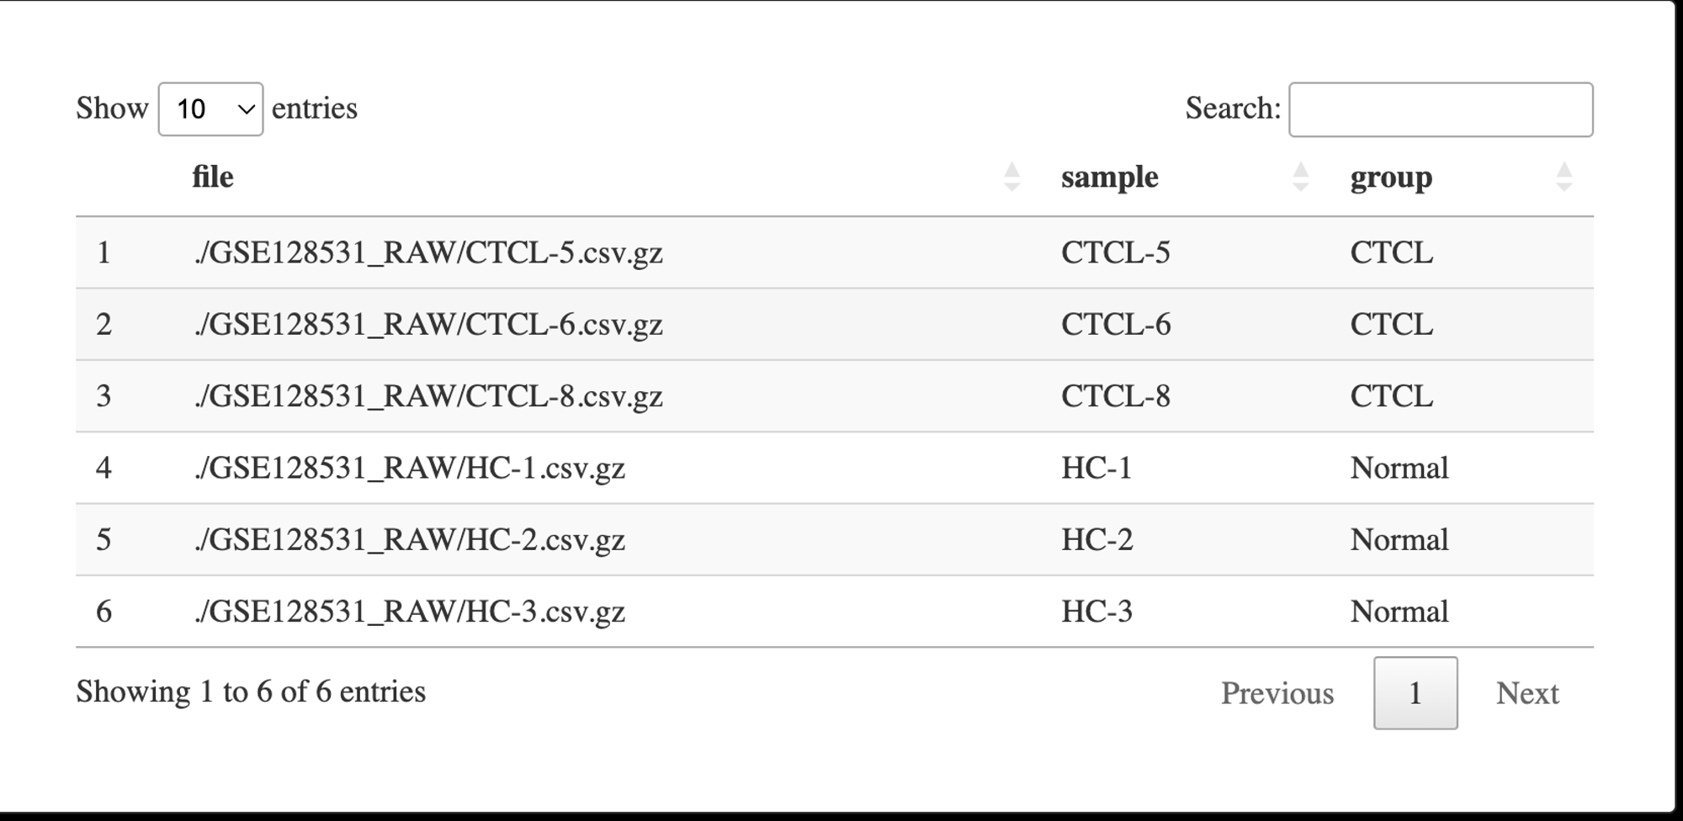This screenshot has height=821, width=1683.
Task: Click the sample column header
Action: pyautogui.click(x=1109, y=177)
